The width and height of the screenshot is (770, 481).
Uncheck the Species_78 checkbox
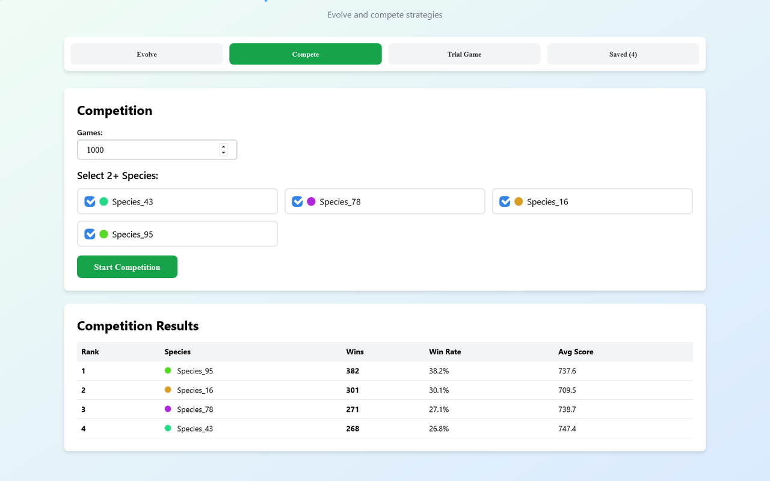297,201
